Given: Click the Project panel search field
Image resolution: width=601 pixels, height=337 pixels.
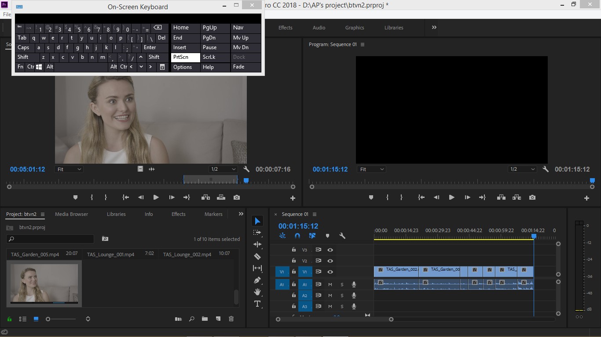Looking at the screenshot, I should click(50, 239).
